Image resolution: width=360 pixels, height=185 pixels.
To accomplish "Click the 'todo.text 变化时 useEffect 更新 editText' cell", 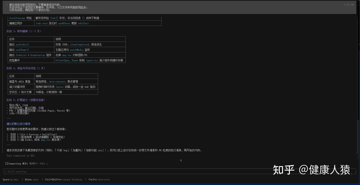I will 98,23.
